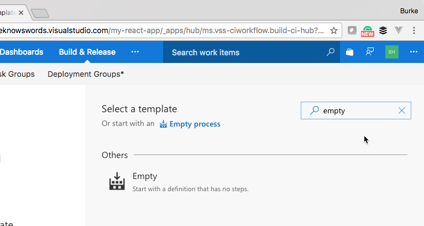This screenshot has height=226, width=424.
Task: Click the Empty process link
Action: pos(195,124)
